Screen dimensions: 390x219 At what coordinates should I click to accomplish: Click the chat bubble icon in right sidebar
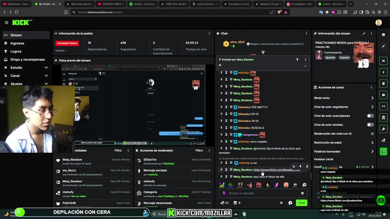point(383,95)
